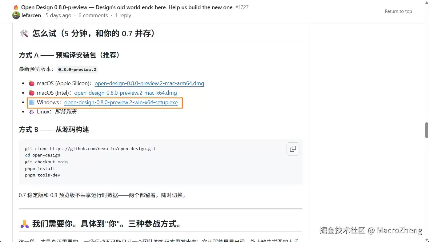The image size is (429, 242).
Task: Jump to the 6 comments count
Action: pyautogui.click(x=93, y=15)
